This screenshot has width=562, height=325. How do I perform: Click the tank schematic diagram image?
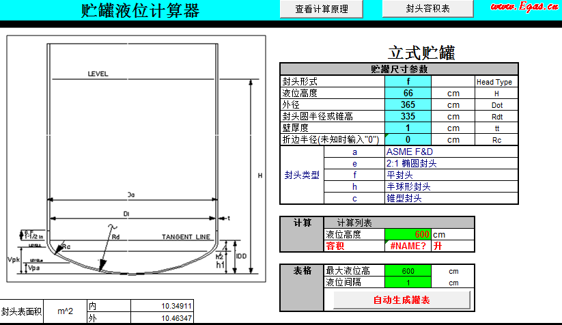coord(135,158)
